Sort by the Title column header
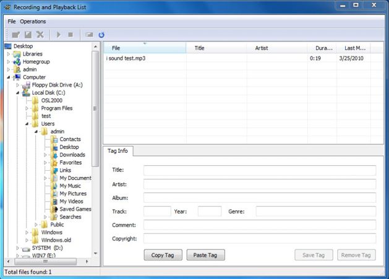Image resolution: width=389 pixels, height=279 pixels. click(216, 48)
